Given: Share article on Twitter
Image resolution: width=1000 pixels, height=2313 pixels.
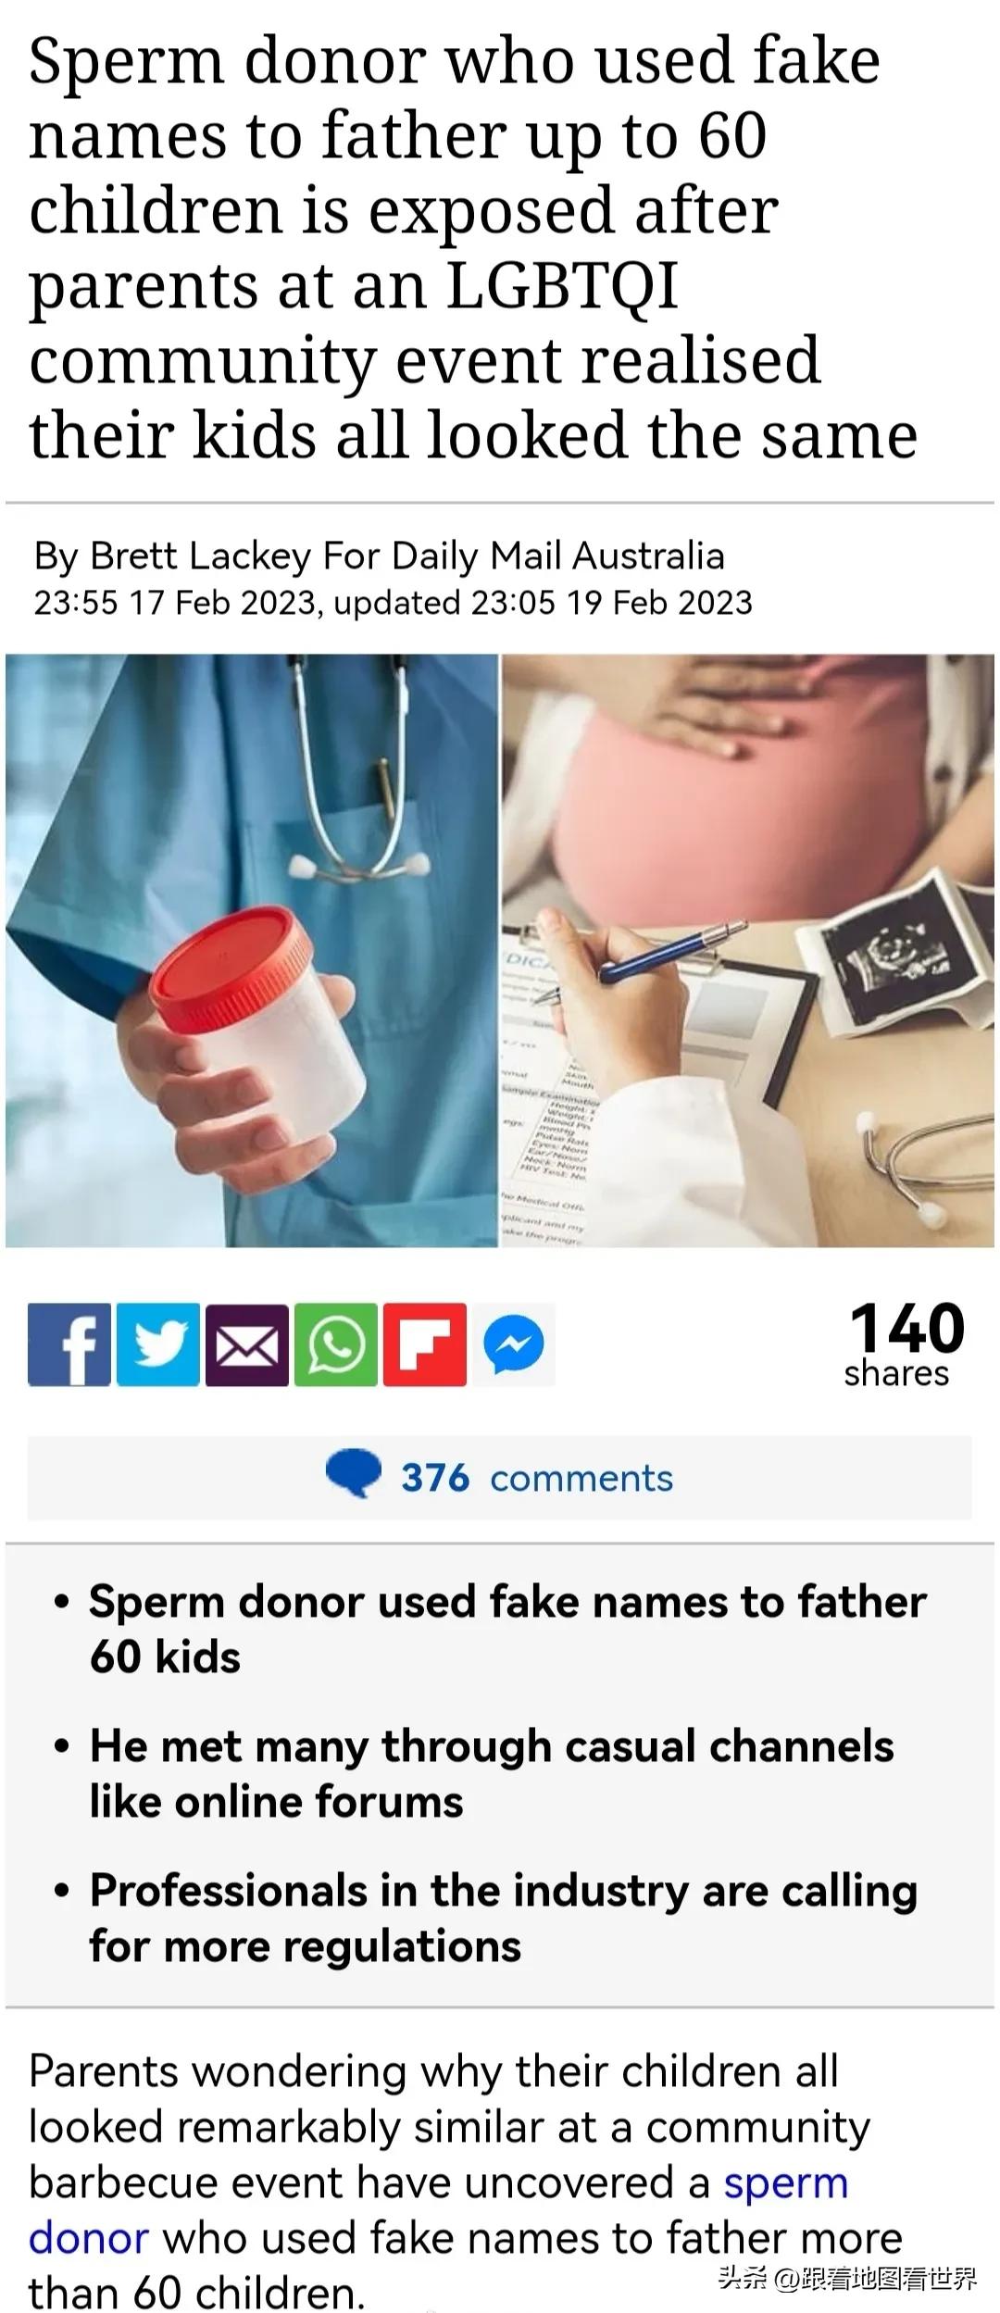Looking at the screenshot, I should coord(158,1344).
